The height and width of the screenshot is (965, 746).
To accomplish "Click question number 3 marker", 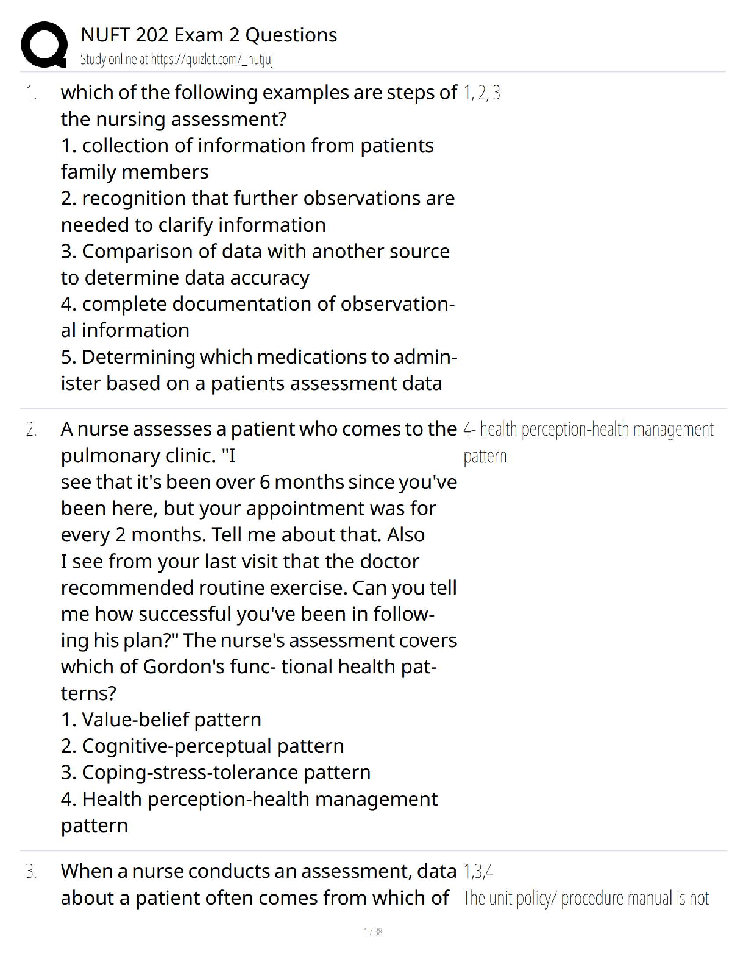I will tap(31, 872).
